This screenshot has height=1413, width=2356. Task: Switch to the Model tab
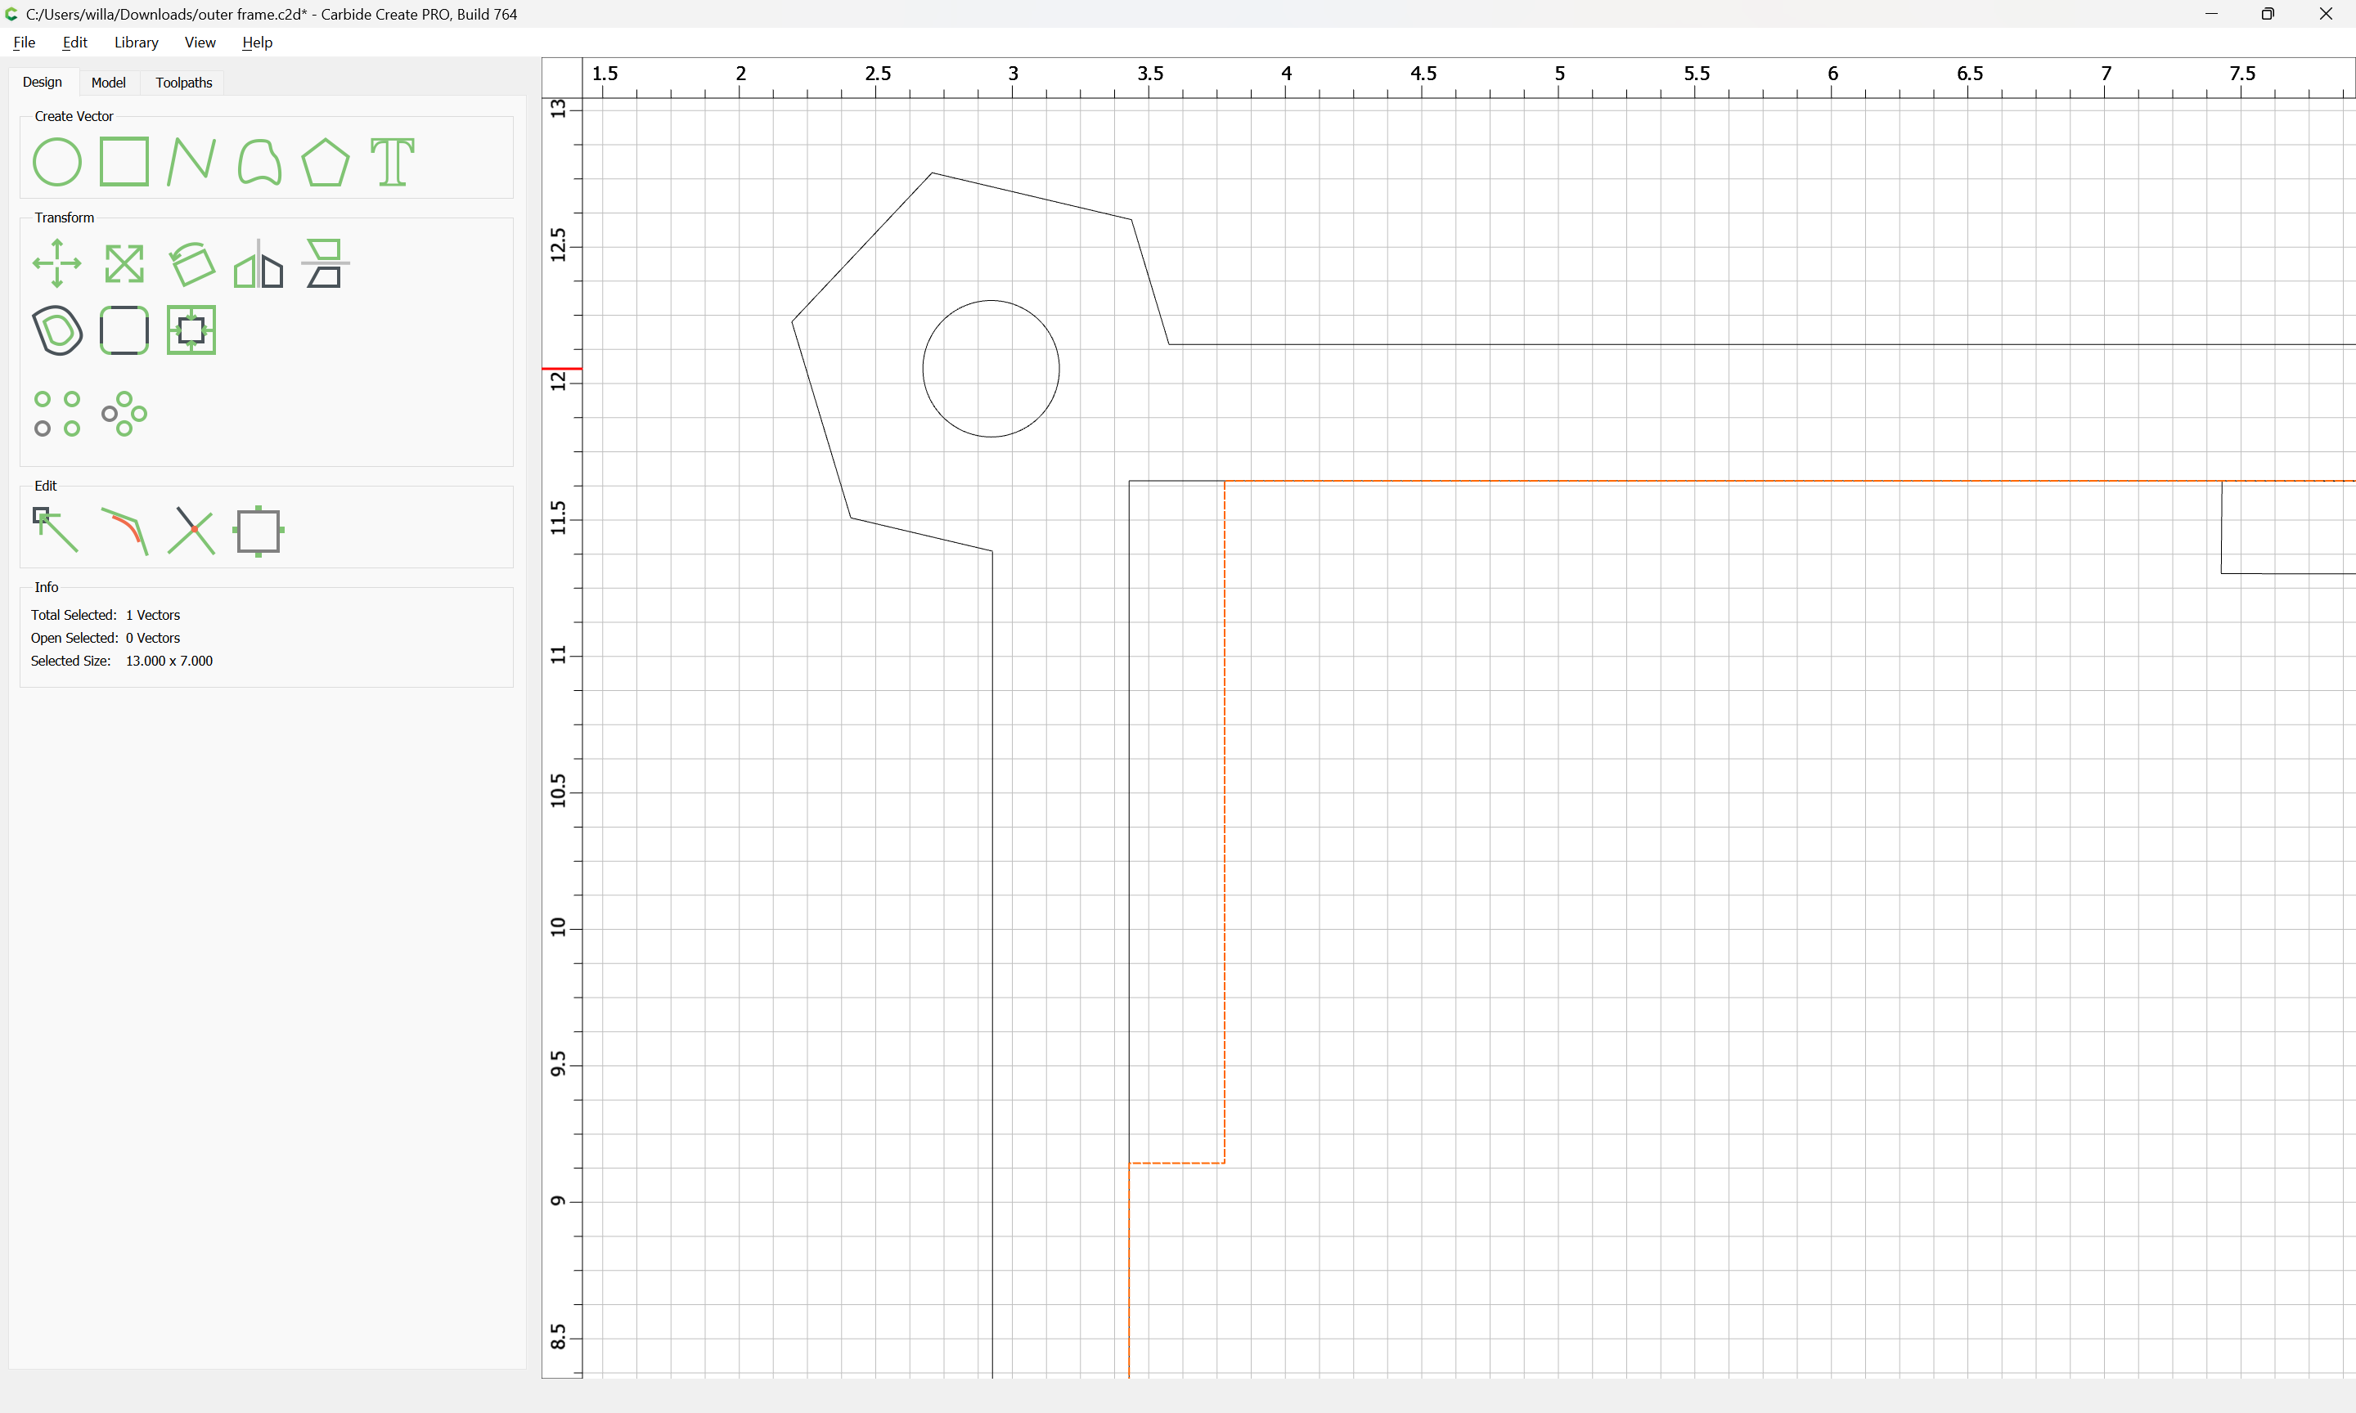tap(109, 83)
